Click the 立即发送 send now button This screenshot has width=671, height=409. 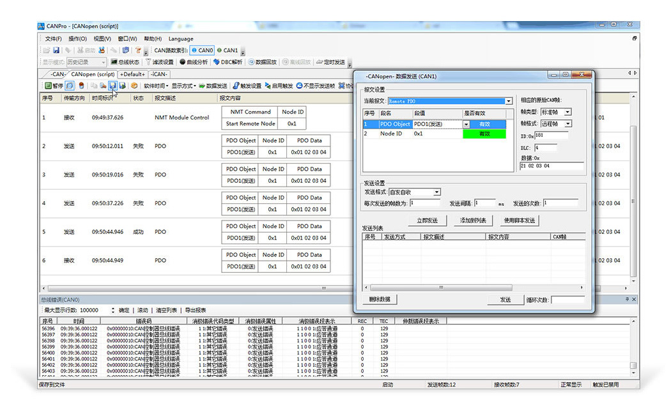pos(427,220)
